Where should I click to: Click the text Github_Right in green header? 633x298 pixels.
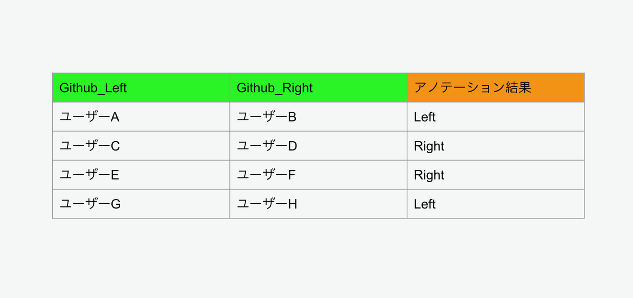274,88
